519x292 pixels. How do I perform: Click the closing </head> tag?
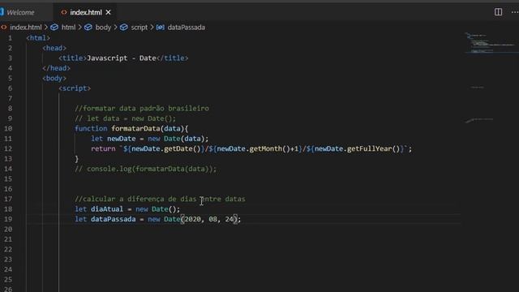point(56,68)
